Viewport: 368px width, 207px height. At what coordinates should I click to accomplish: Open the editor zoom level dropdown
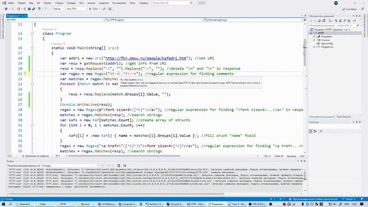(12, 156)
